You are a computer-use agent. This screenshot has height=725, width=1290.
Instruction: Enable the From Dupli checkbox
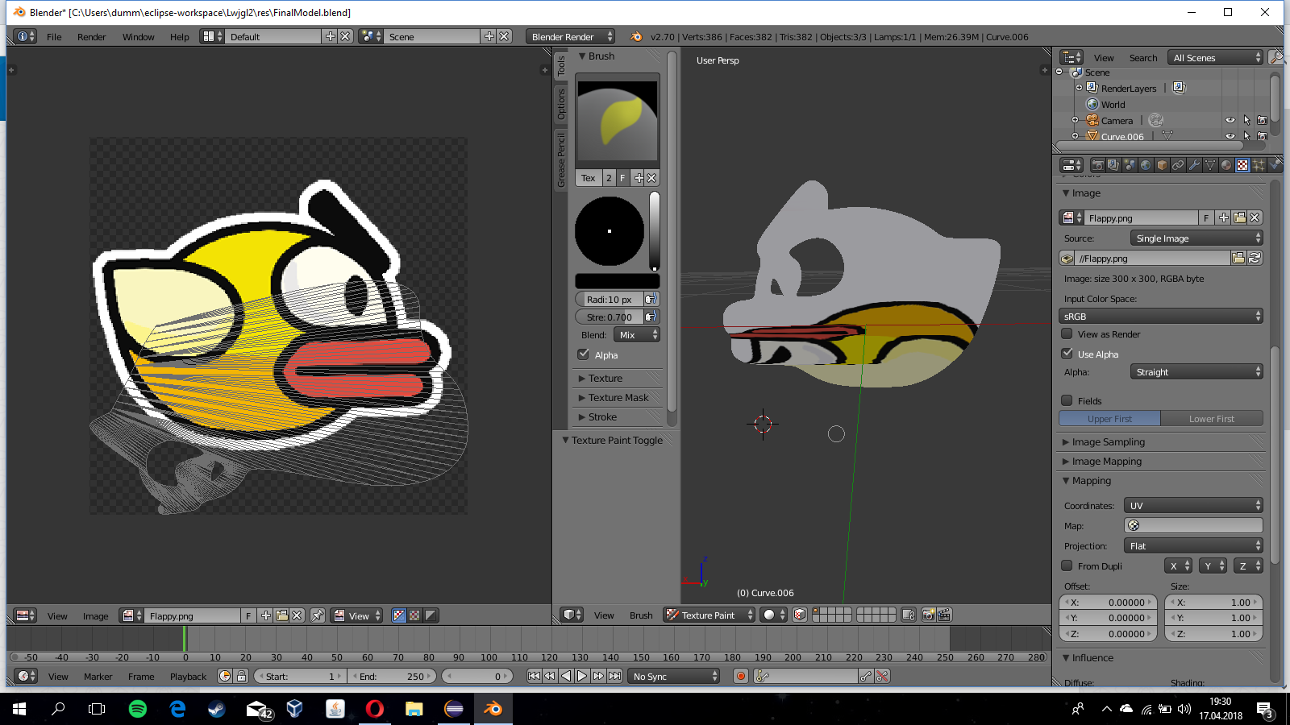pyautogui.click(x=1067, y=565)
